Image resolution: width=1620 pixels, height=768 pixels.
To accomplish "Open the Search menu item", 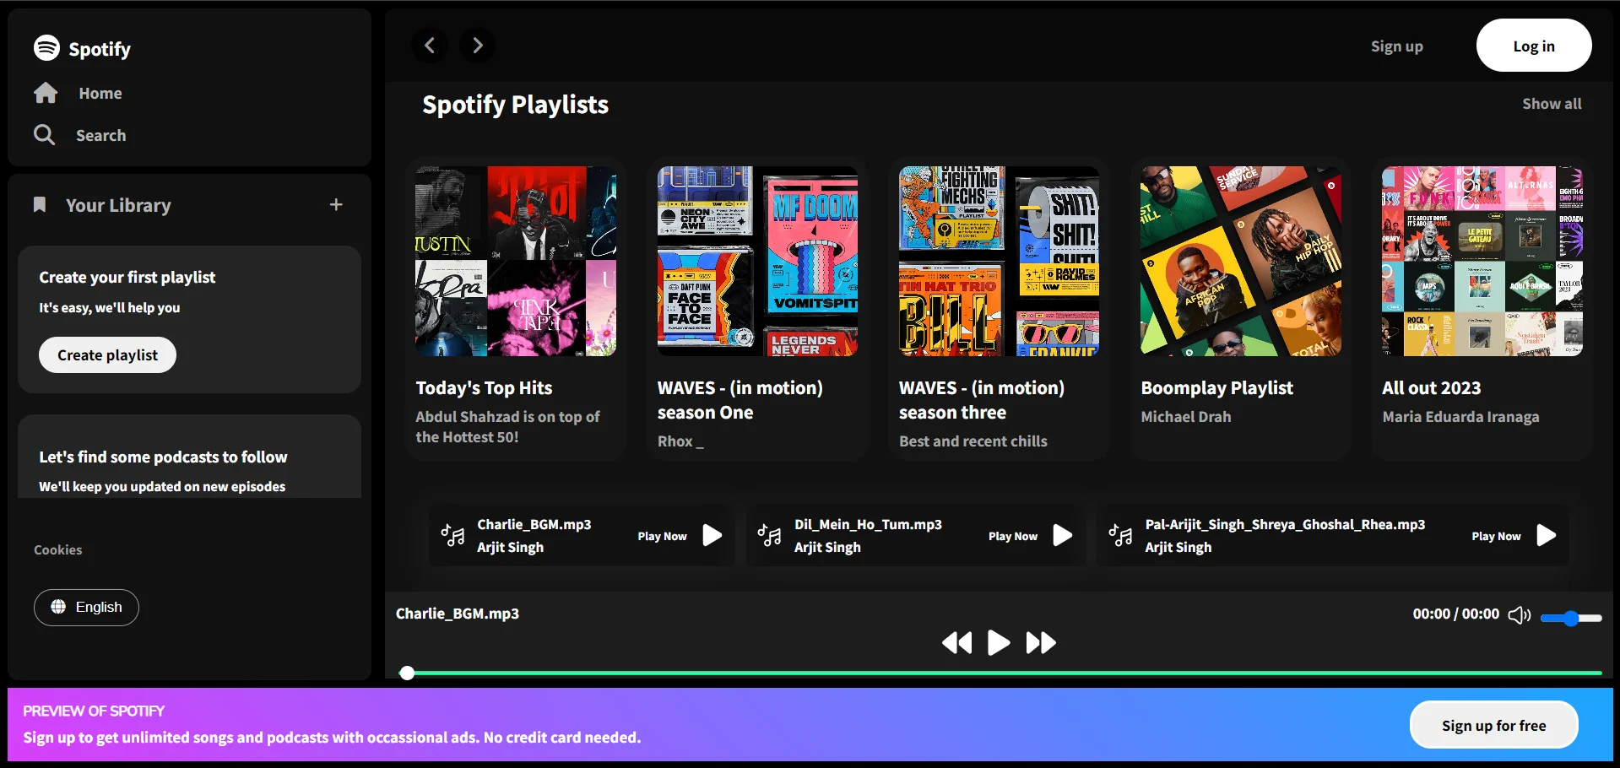I will 100,135.
